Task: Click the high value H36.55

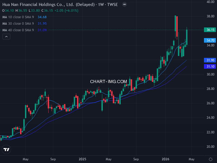Action: pos(21,11)
